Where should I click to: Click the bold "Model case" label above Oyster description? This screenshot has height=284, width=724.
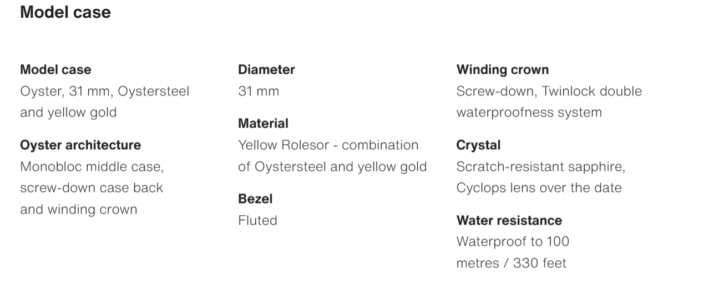(x=55, y=70)
